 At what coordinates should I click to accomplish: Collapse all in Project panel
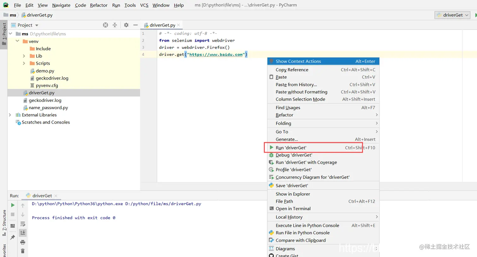[x=115, y=25]
